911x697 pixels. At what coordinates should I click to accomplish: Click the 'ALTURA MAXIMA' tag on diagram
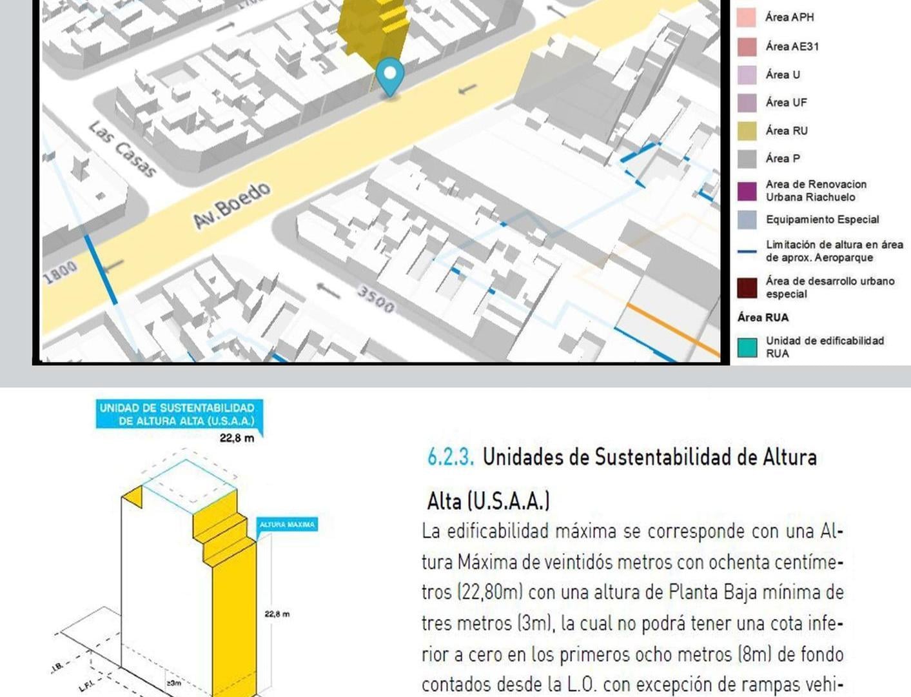[287, 525]
